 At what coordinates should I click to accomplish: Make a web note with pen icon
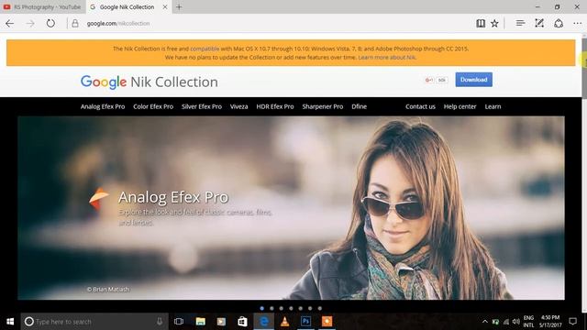539,23
